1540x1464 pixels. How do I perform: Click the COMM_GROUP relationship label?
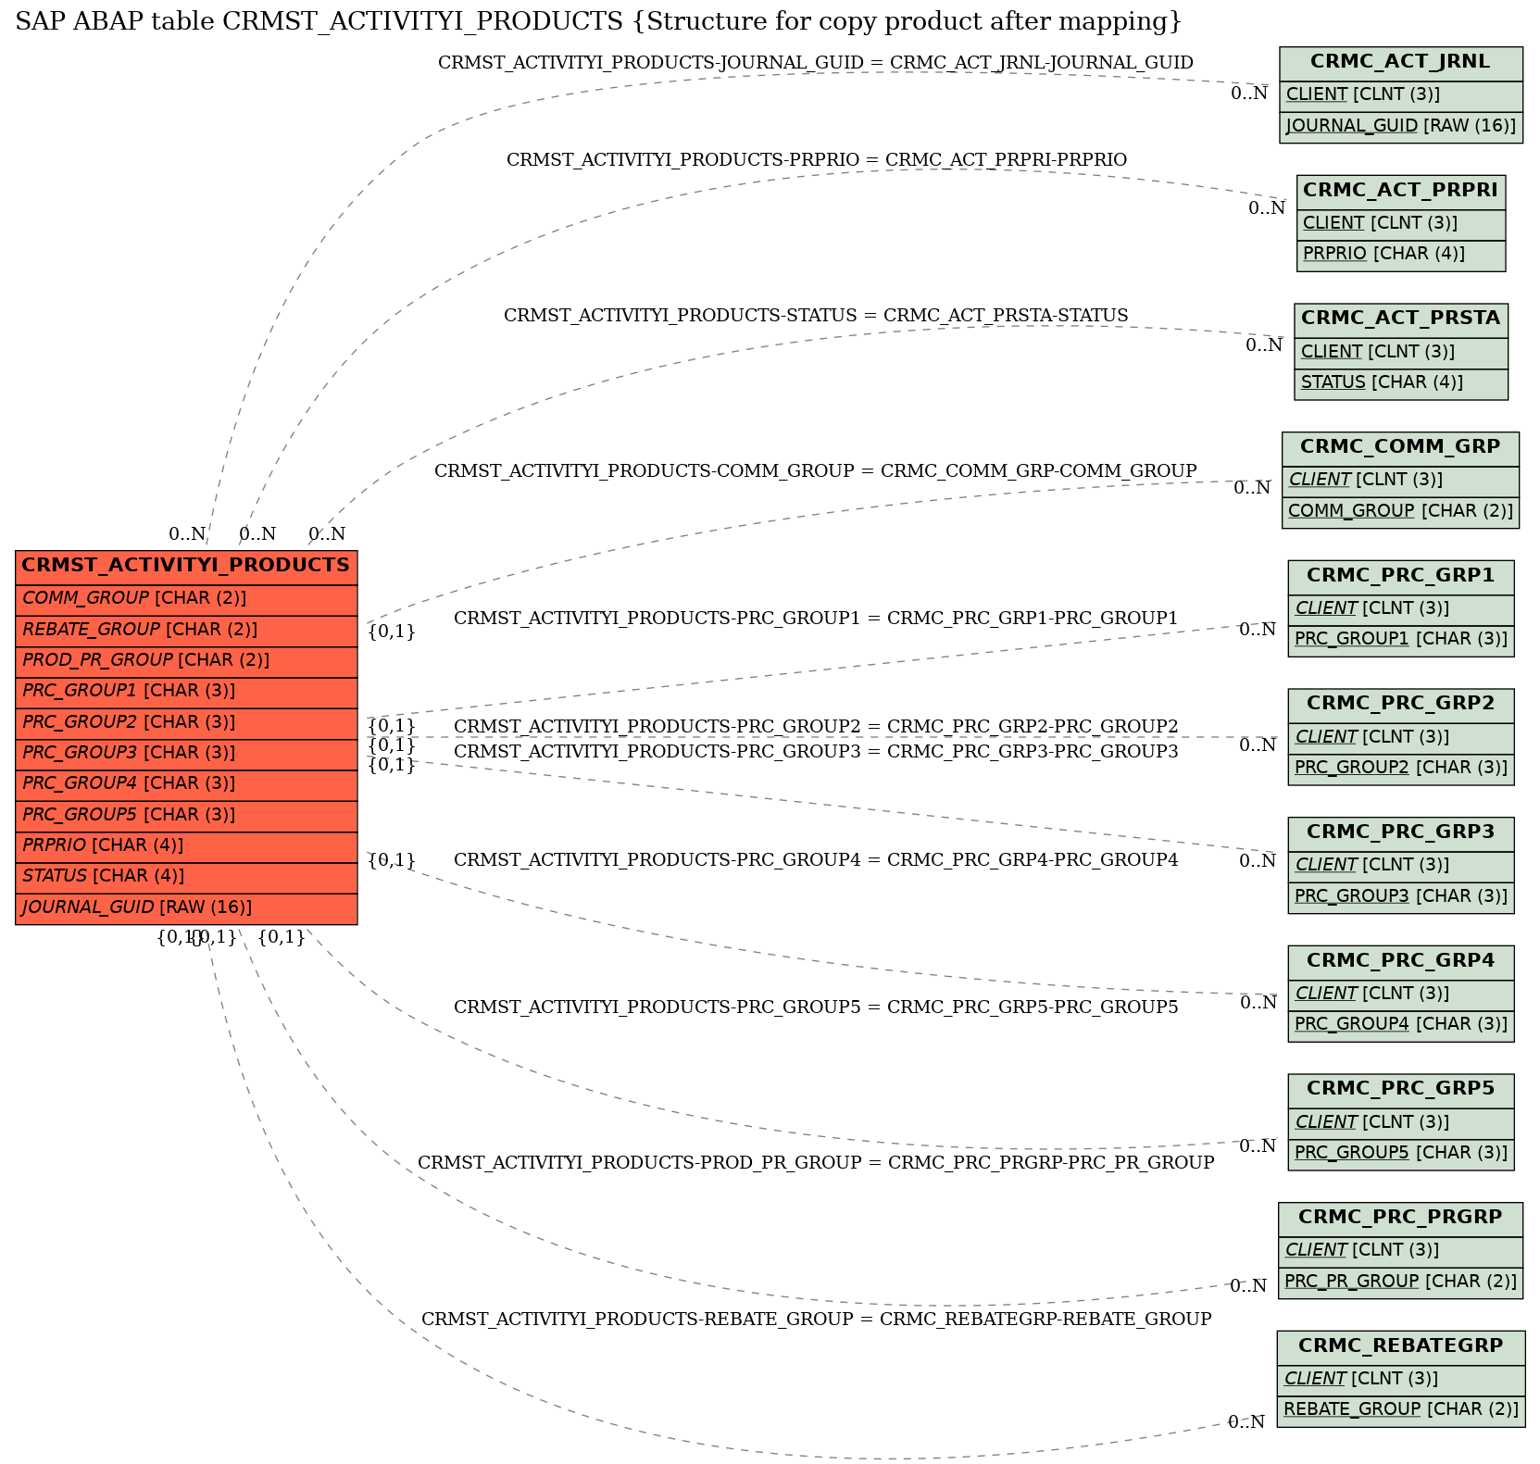pos(815,471)
